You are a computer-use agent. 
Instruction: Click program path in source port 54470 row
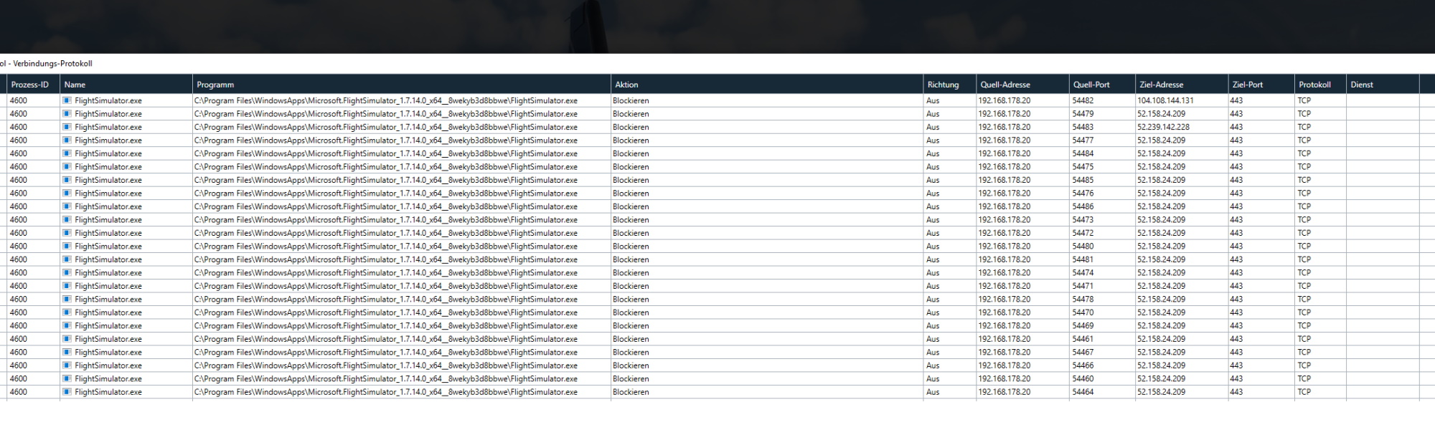point(386,312)
